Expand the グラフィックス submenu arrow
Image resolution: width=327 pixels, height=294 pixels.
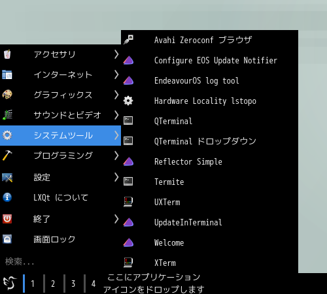coord(116,95)
